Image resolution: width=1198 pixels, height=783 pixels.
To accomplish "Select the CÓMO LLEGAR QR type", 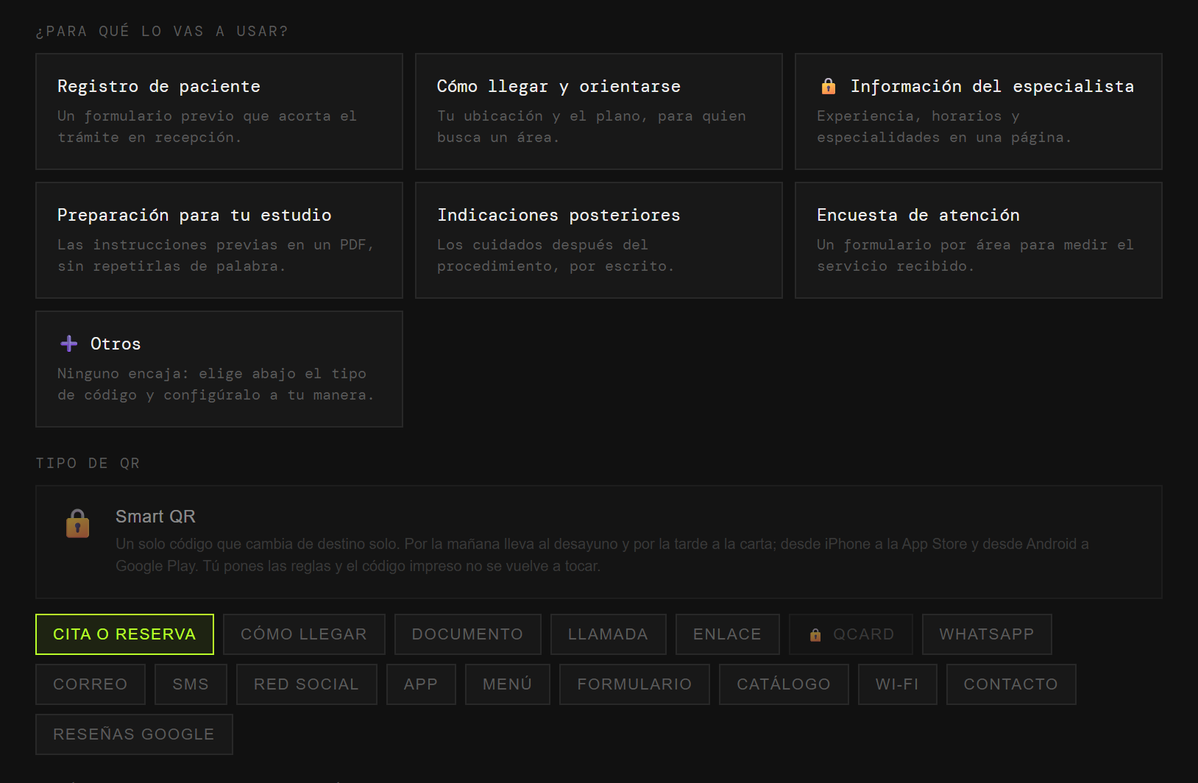I will (304, 634).
